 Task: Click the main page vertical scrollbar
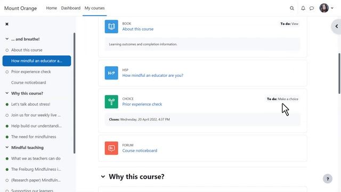[x=339, y=74]
